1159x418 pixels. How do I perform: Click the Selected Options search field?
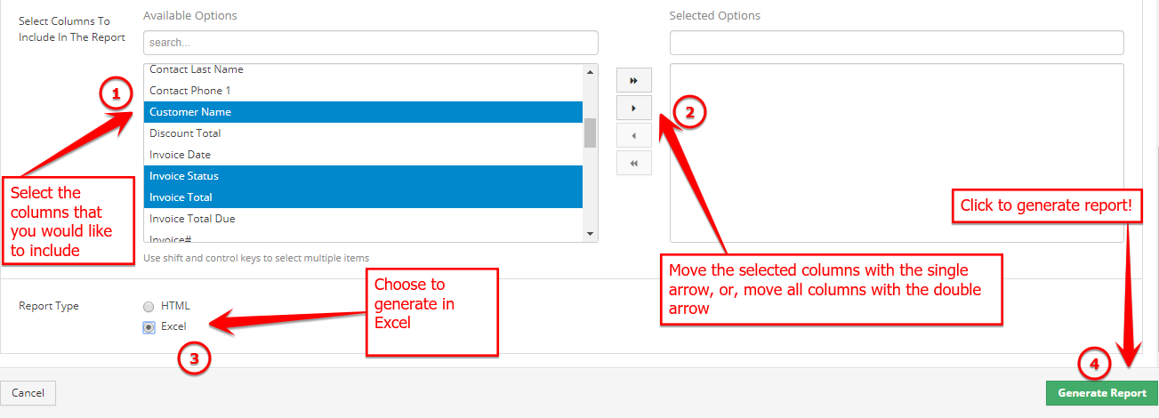click(x=897, y=43)
